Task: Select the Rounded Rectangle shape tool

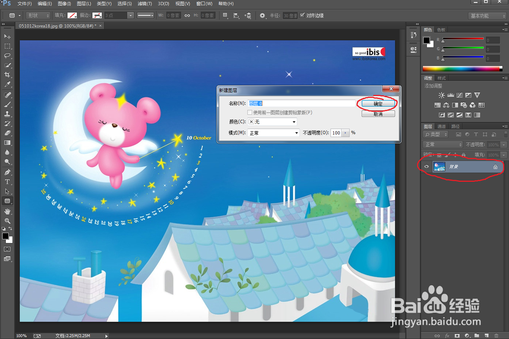Action: pyautogui.click(x=7, y=201)
